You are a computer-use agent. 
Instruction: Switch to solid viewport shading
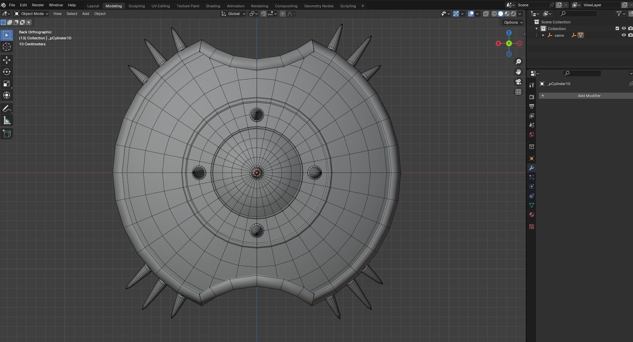click(x=501, y=14)
